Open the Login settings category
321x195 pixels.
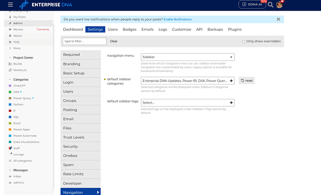pos(80,82)
